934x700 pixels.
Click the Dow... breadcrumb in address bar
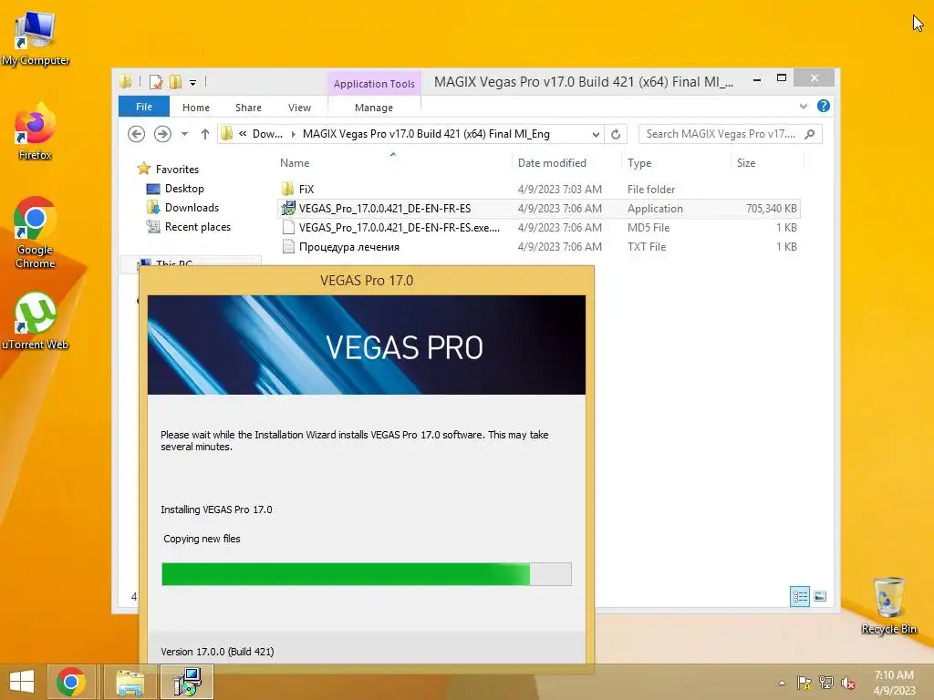[x=267, y=134]
